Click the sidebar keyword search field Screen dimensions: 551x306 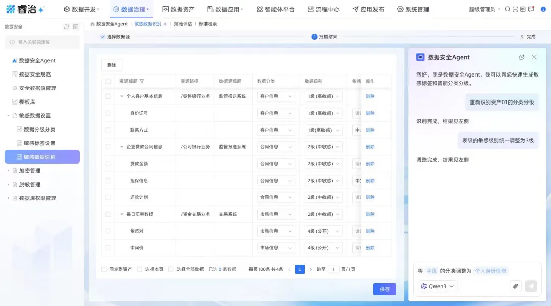(x=42, y=42)
